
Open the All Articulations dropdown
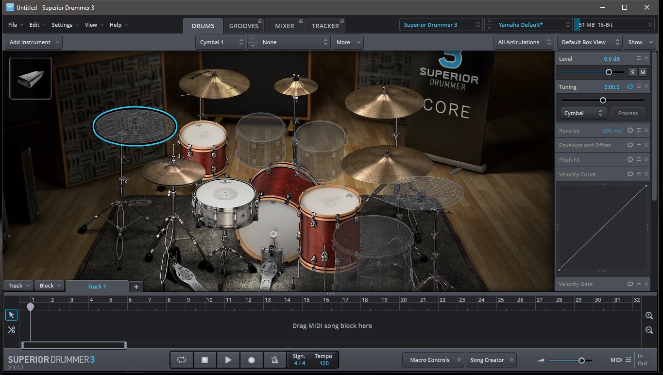tap(523, 42)
